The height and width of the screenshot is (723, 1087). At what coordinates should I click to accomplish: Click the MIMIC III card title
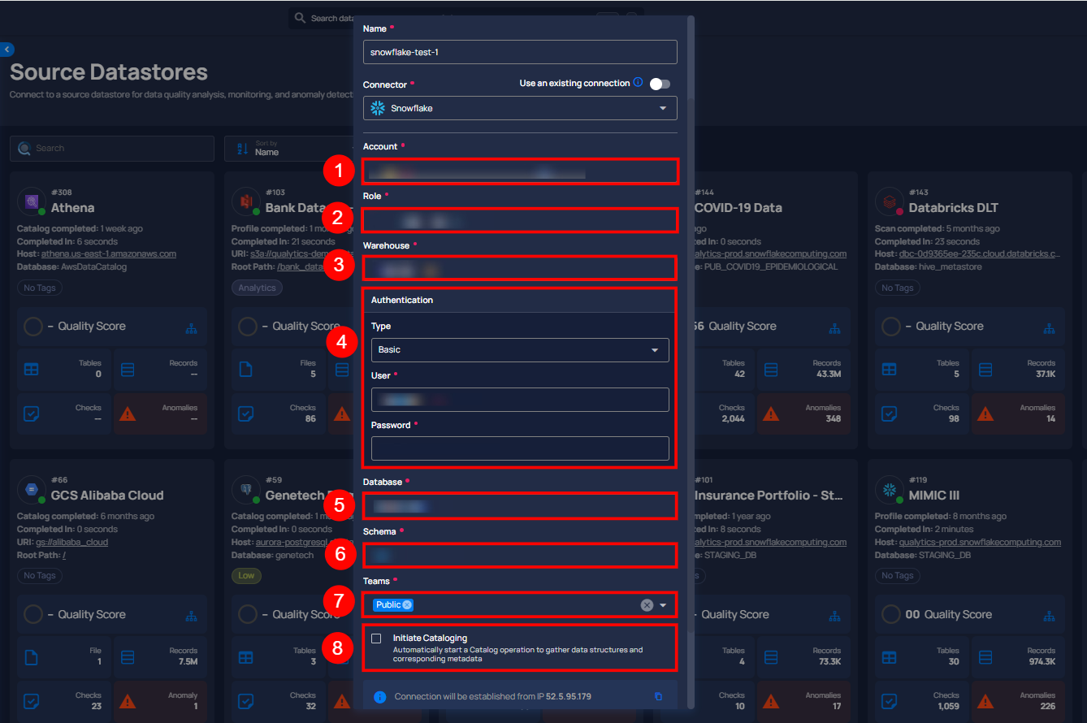[934, 496]
